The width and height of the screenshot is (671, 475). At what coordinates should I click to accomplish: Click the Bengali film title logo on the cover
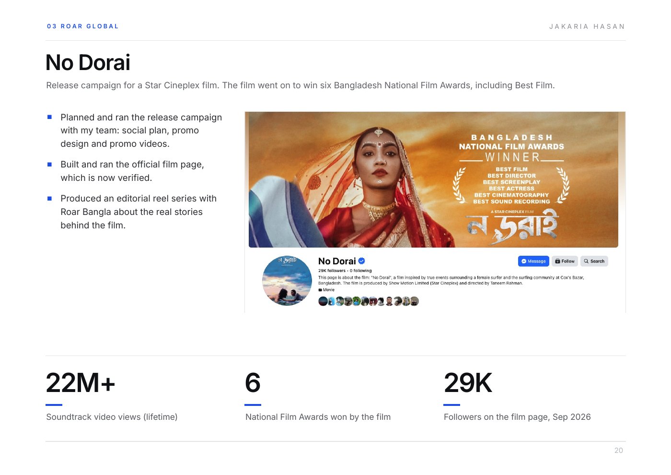point(512,227)
